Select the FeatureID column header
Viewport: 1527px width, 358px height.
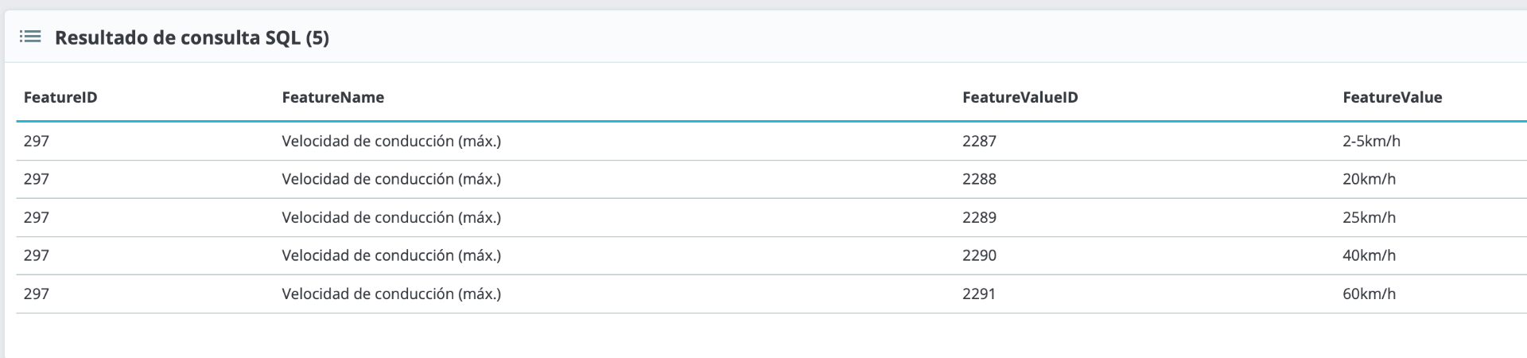[60, 97]
